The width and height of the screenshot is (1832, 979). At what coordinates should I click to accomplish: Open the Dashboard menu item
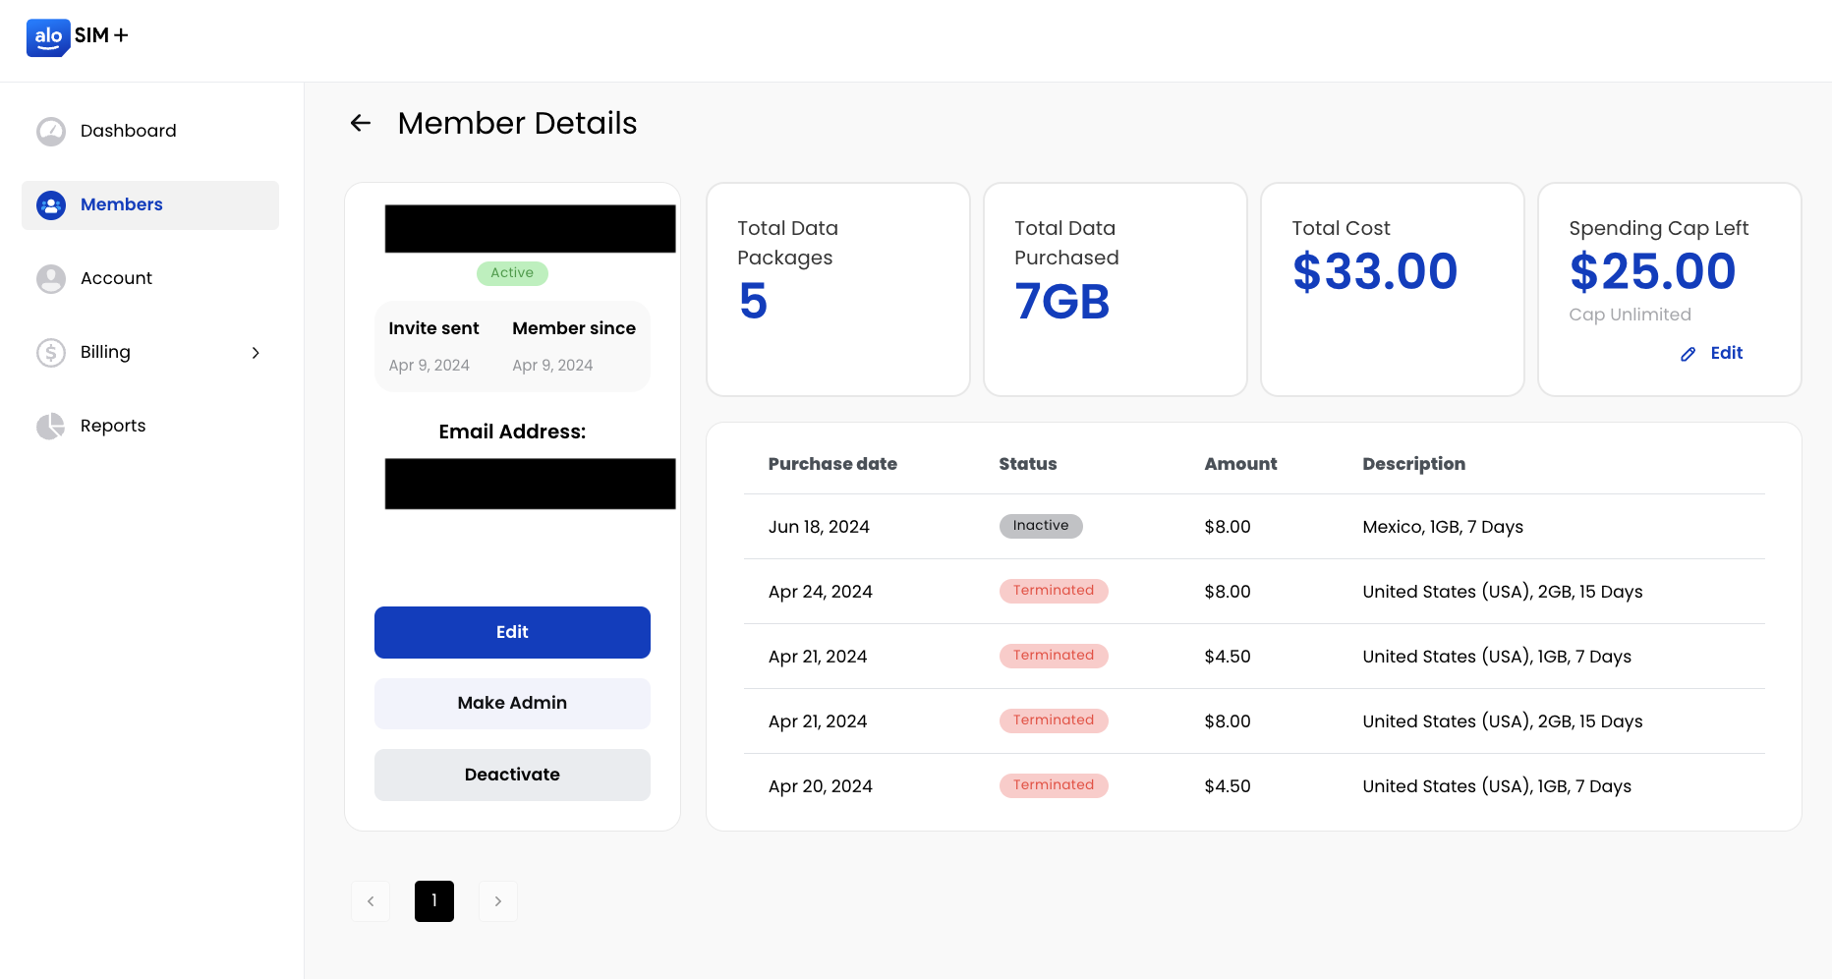pyautogui.click(x=128, y=132)
